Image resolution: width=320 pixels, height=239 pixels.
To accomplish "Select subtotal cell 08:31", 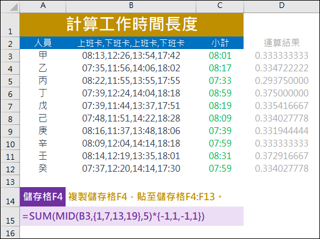I will pos(220,156).
